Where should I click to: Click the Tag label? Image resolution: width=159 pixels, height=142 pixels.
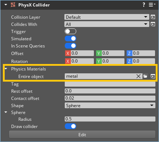click(15, 84)
